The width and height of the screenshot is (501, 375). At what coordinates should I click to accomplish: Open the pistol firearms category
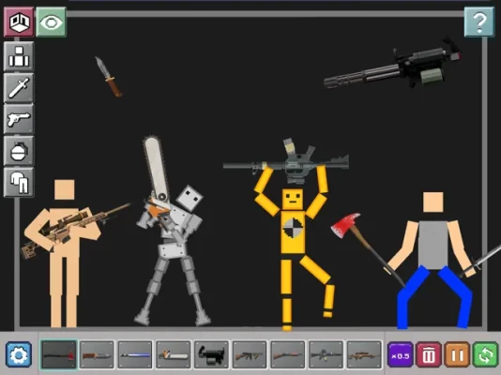tap(19, 119)
